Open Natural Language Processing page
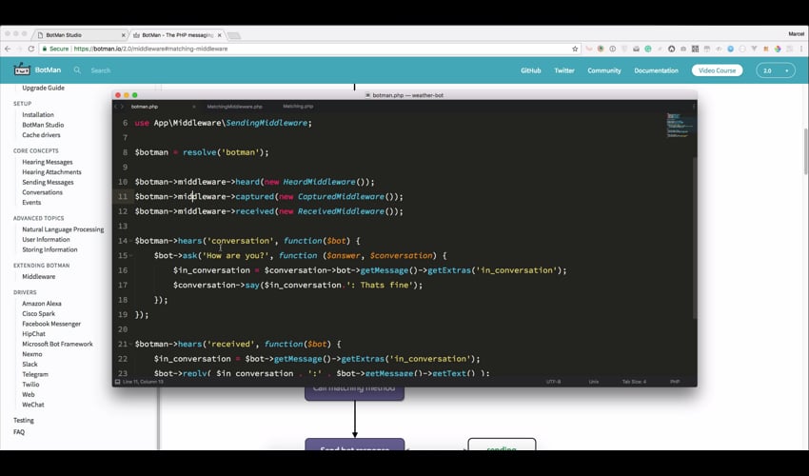Screen dimensions: 809x476 [63, 229]
